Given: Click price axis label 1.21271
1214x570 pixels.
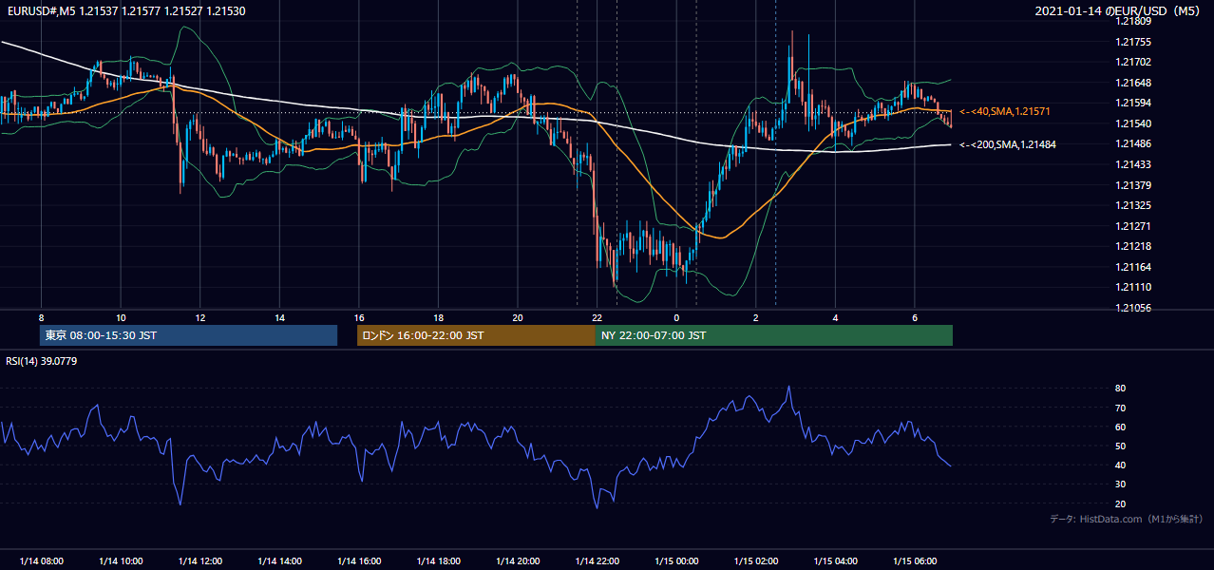Looking at the screenshot, I should (x=1134, y=226).
